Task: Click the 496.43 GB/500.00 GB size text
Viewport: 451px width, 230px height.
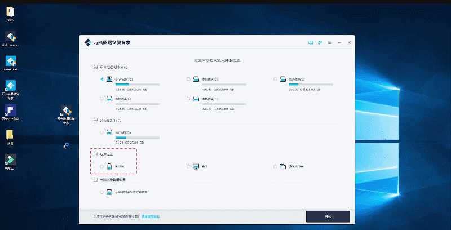Action: pyautogui.click(x=218, y=90)
